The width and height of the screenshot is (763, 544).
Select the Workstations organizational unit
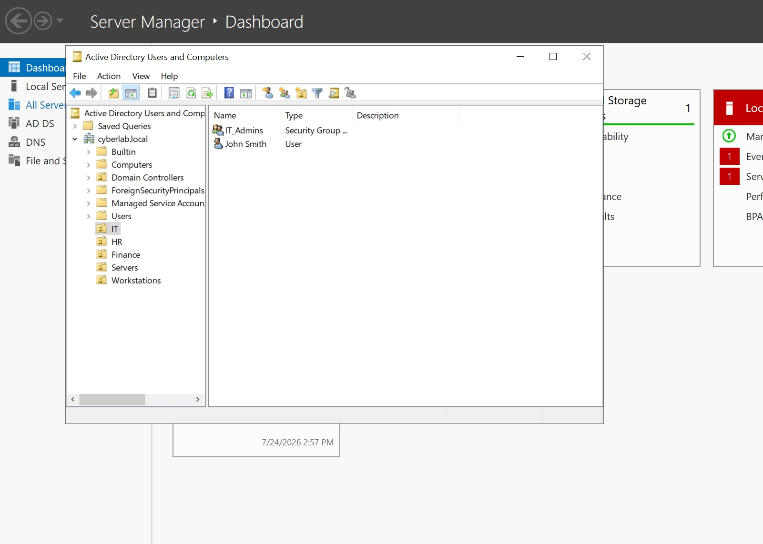[x=136, y=281]
